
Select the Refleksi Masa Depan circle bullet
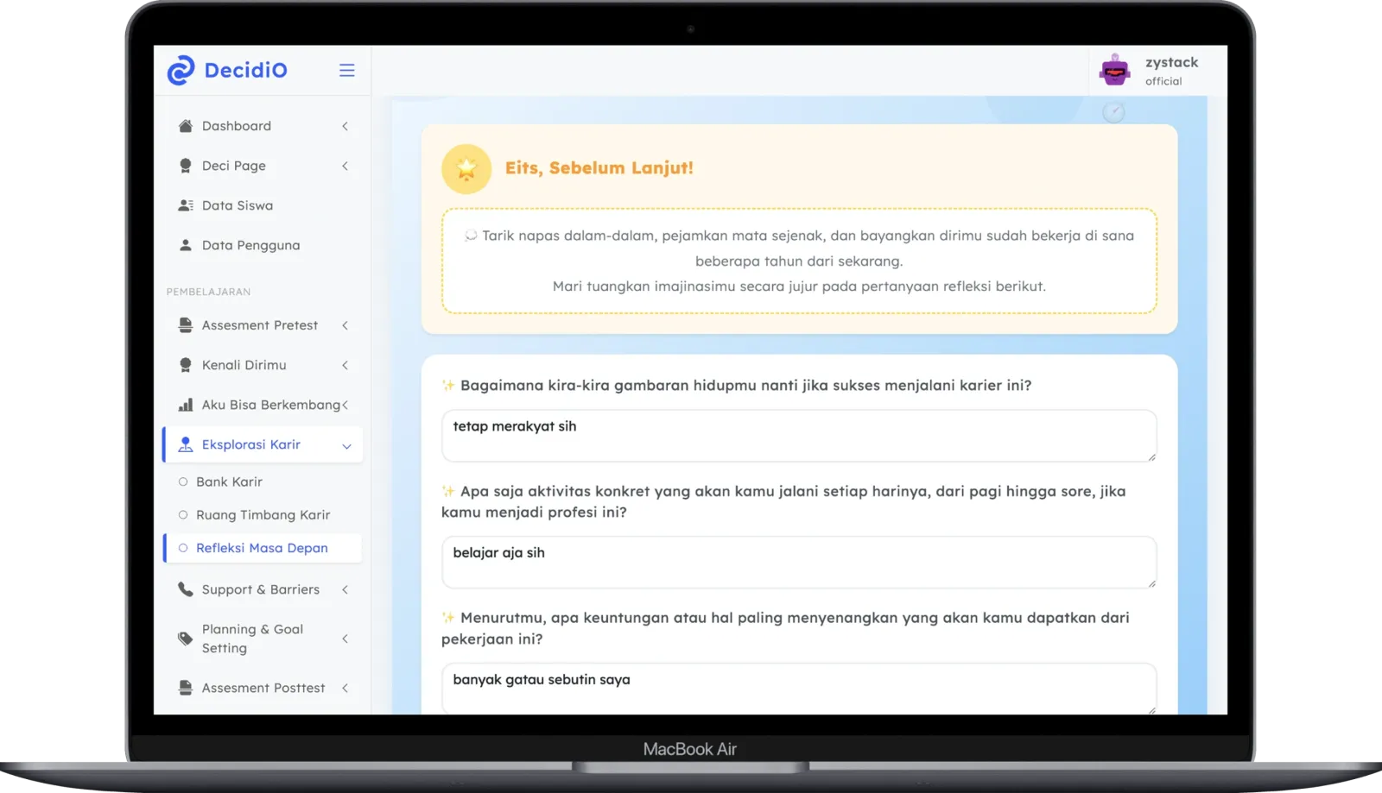[x=183, y=548]
